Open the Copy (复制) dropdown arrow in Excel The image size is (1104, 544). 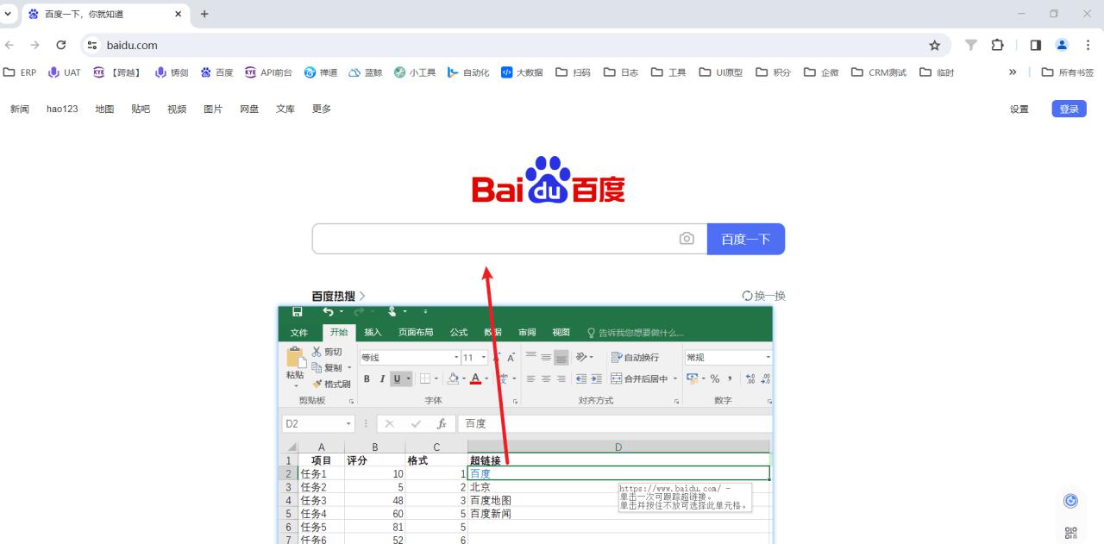(349, 368)
